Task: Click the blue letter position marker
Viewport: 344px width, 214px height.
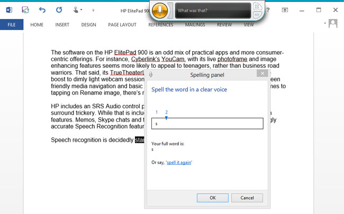Action: tap(166, 118)
